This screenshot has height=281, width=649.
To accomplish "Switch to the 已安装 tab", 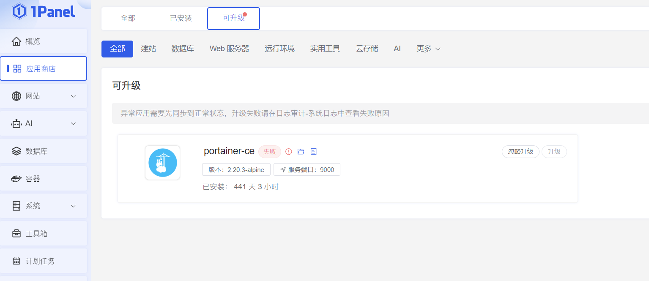I will [181, 18].
